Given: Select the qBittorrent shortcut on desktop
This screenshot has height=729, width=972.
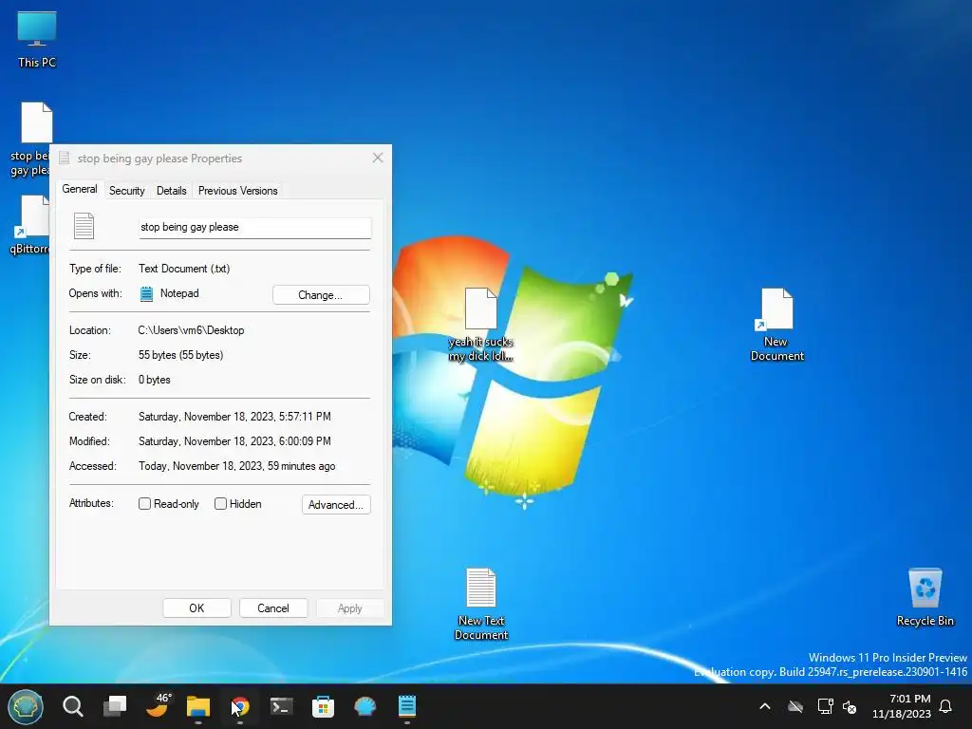Looking at the screenshot, I should (x=29, y=225).
